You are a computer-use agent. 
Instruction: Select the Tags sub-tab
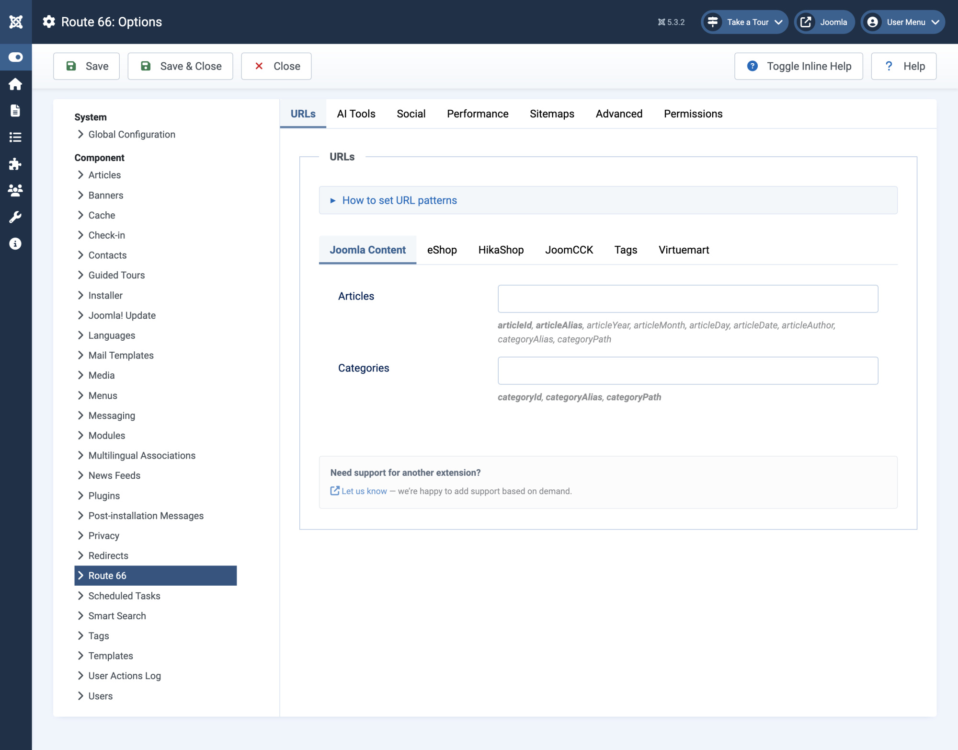(x=626, y=250)
